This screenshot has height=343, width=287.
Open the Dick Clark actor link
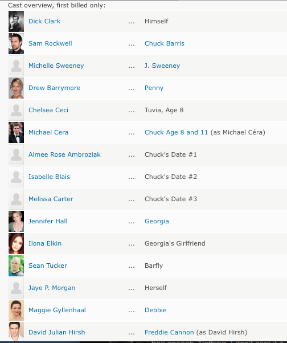44,21
